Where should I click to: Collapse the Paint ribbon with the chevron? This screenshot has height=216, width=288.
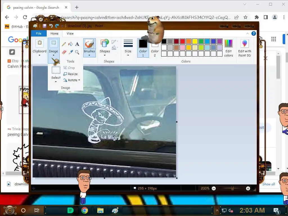click(x=247, y=33)
